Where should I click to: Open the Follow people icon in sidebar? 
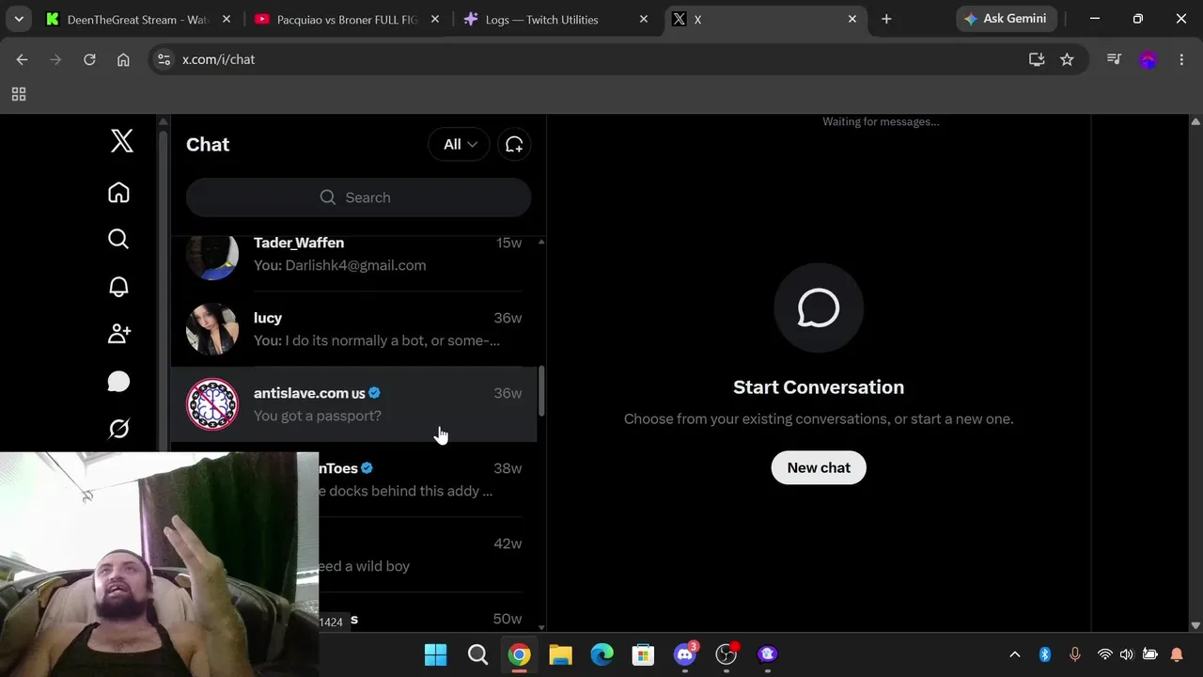click(x=118, y=334)
